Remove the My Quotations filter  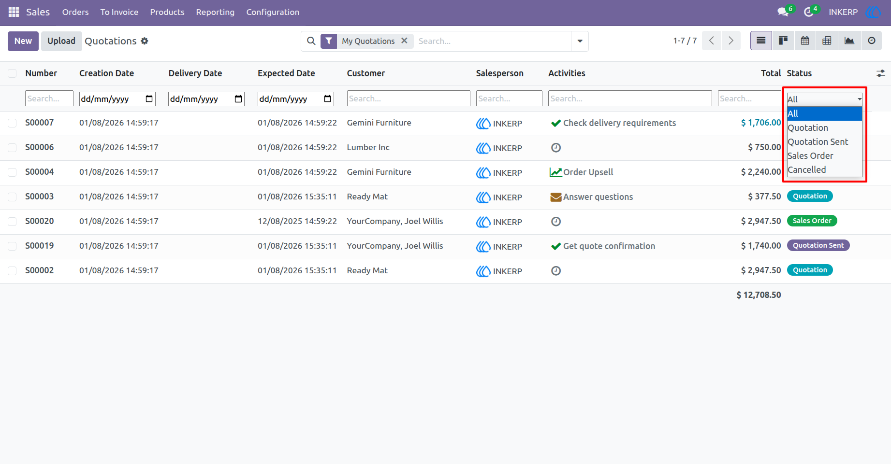404,41
